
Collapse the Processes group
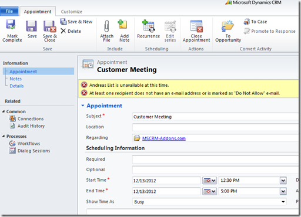[4, 136]
